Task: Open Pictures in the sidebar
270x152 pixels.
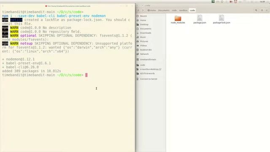Action: click(x=144, y=41)
